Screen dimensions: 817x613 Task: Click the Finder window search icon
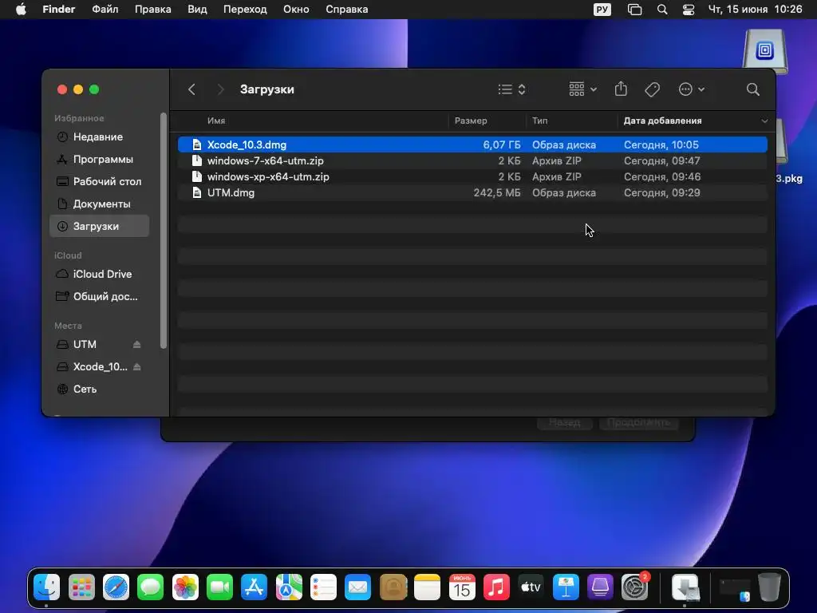point(752,89)
